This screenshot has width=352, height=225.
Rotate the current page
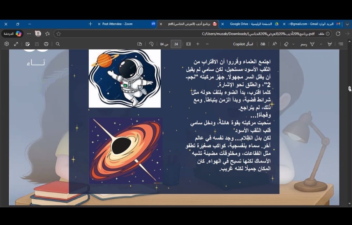(x=151, y=44)
